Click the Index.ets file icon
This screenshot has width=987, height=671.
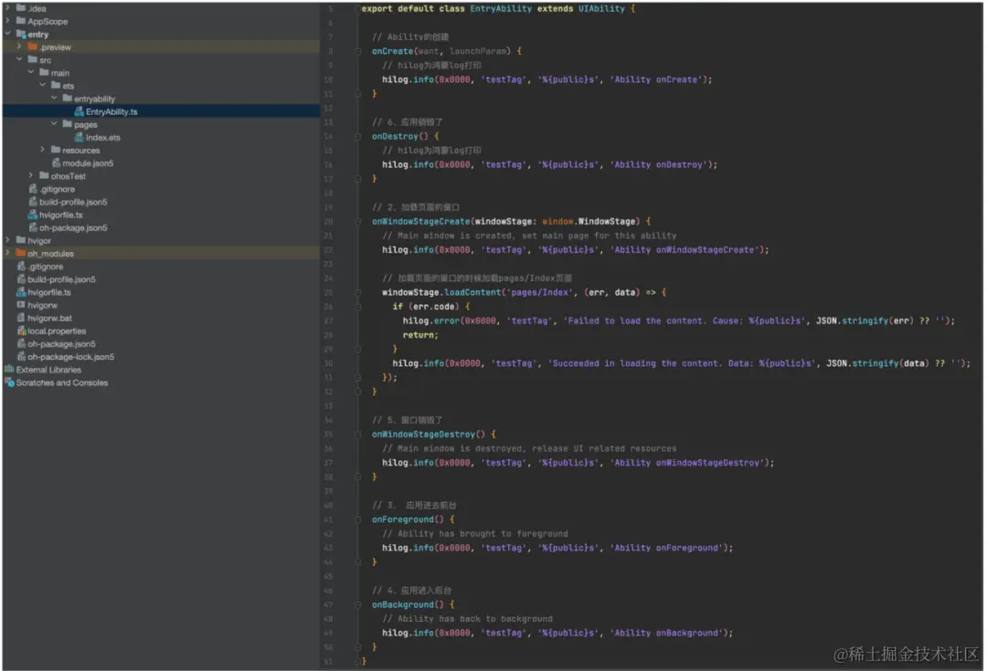(80, 137)
